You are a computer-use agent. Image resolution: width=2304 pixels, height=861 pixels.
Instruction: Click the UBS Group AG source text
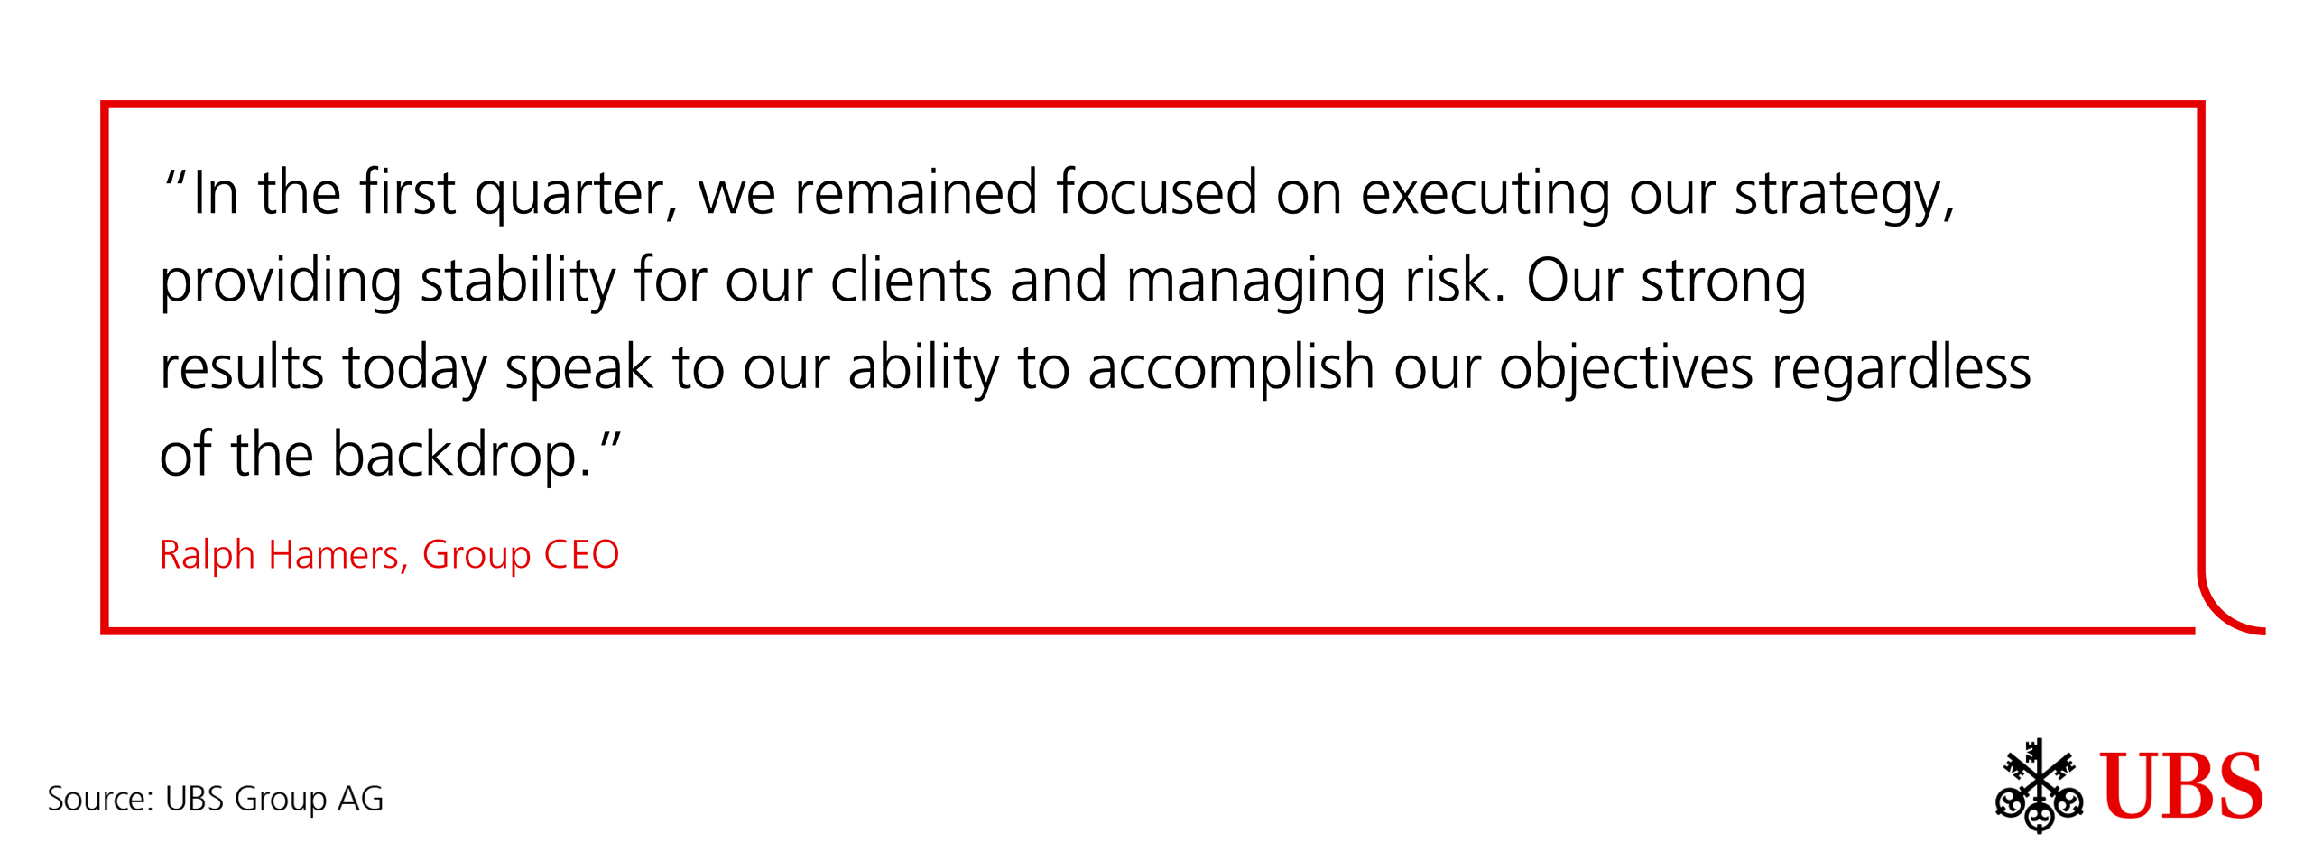click(274, 799)
